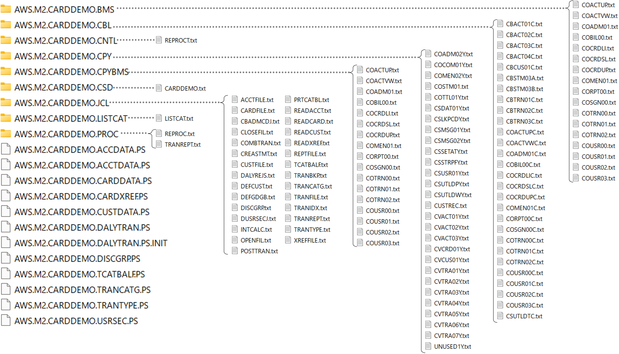Click the AWS.M2.CARDDEMO.ACCTDATA.PS file icon
Image resolution: width=619 pixels, height=354 pixels.
[x=6, y=165]
